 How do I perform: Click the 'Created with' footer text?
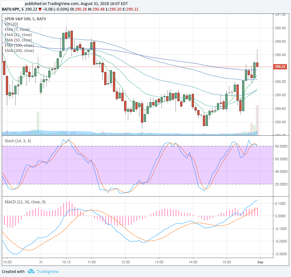tap(13, 272)
